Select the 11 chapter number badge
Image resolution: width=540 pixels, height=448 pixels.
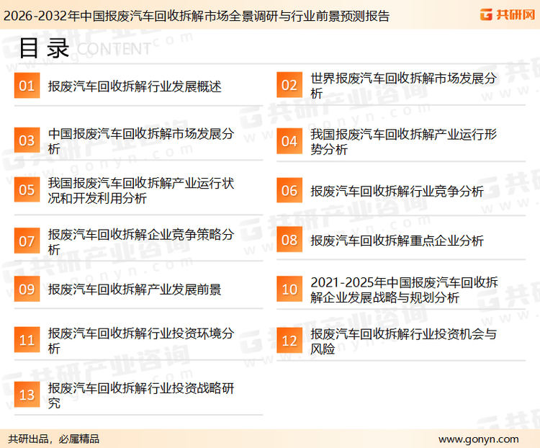tap(27, 340)
